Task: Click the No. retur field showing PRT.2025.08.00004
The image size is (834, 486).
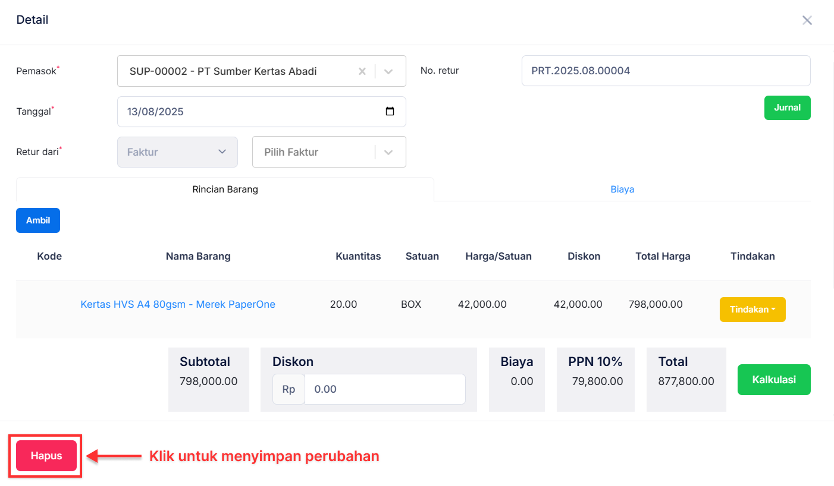Action: [x=666, y=70]
